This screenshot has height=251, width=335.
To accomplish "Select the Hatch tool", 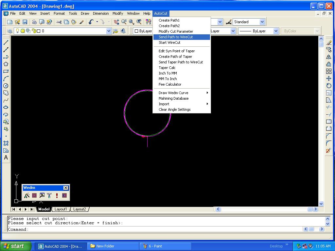I will click(x=6, y=143).
